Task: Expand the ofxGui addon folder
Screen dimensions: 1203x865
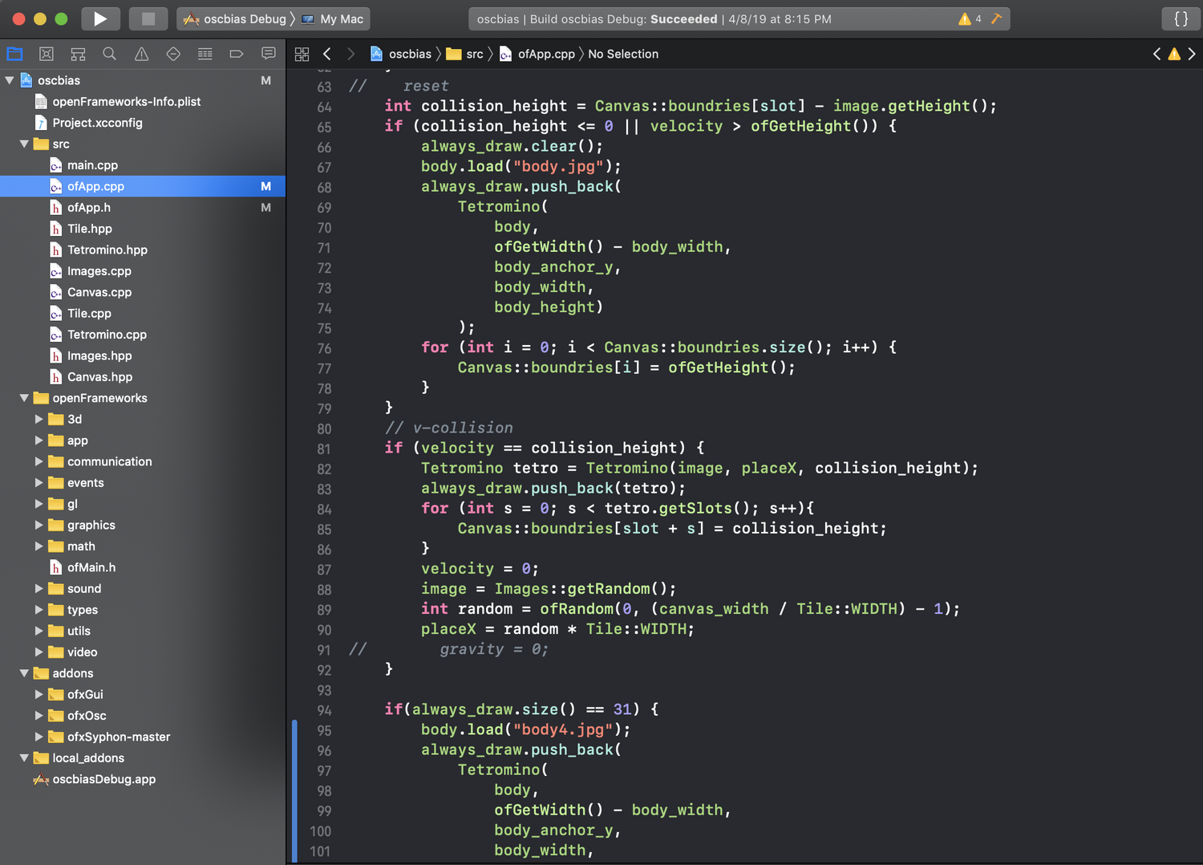Action: coord(38,695)
